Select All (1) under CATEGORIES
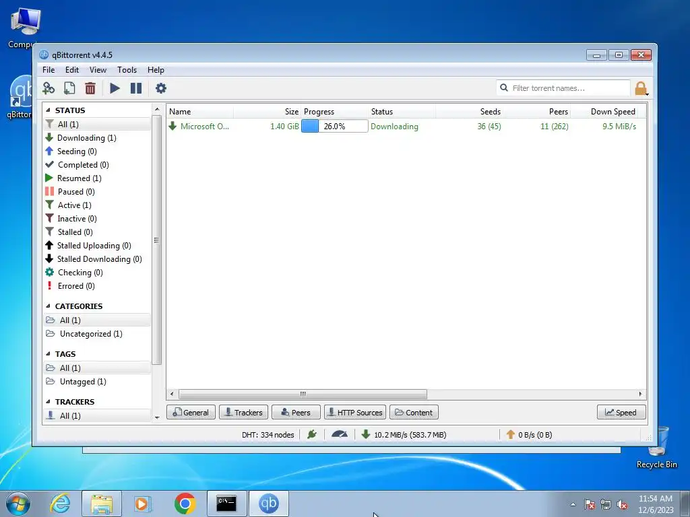Viewport: 690px width, 517px height. (97, 320)
